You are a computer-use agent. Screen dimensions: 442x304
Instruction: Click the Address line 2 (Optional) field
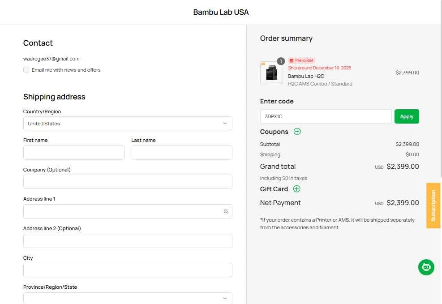point(128,241)
